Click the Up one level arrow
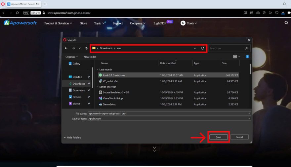The width and height of the screenshot is (291, 167). point(86,48)
